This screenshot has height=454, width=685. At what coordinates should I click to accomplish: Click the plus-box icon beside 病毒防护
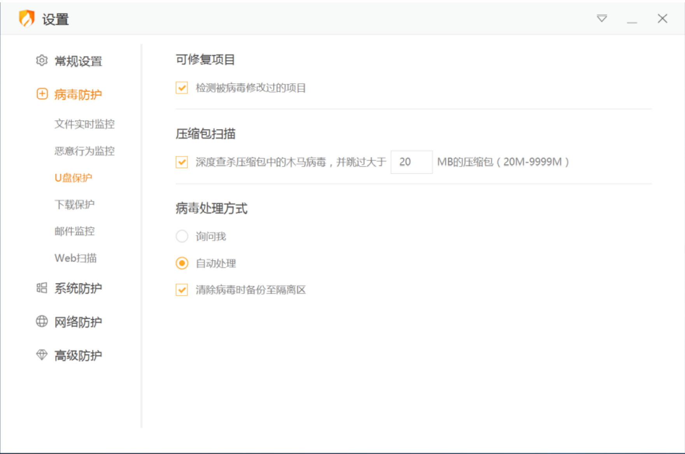42,94
